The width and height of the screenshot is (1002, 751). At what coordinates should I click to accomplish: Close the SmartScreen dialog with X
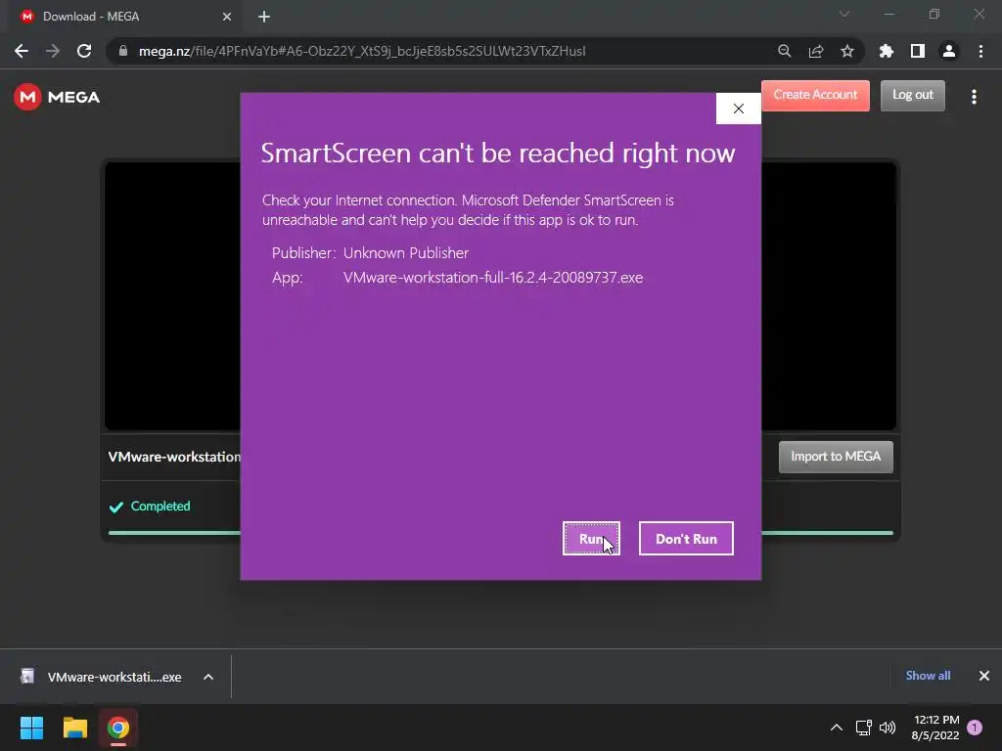[x=738, y=109]
